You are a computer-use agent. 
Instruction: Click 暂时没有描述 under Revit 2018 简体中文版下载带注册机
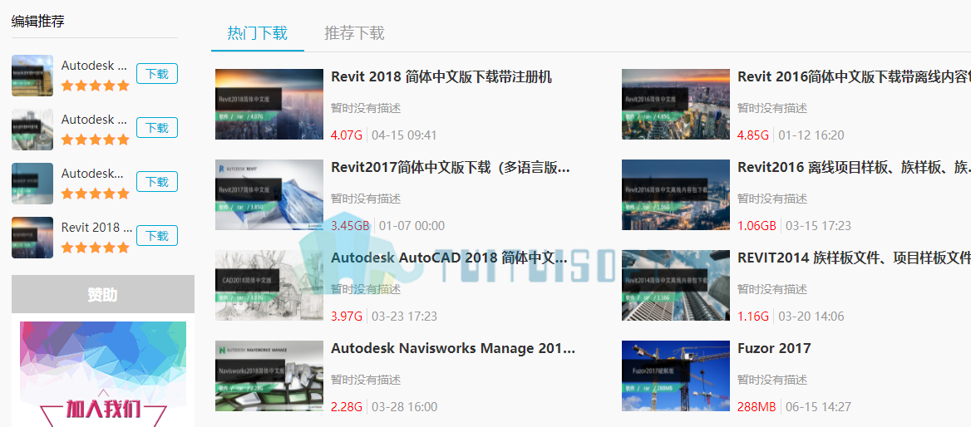(x=366, y=108)
